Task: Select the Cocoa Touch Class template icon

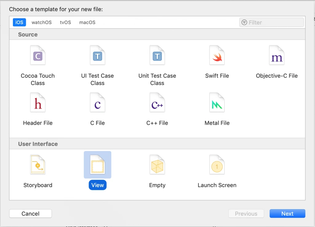Action: (38, 55)
